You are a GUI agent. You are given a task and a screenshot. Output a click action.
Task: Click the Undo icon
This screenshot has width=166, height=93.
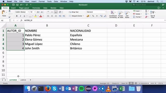click(x=21, y=5)
